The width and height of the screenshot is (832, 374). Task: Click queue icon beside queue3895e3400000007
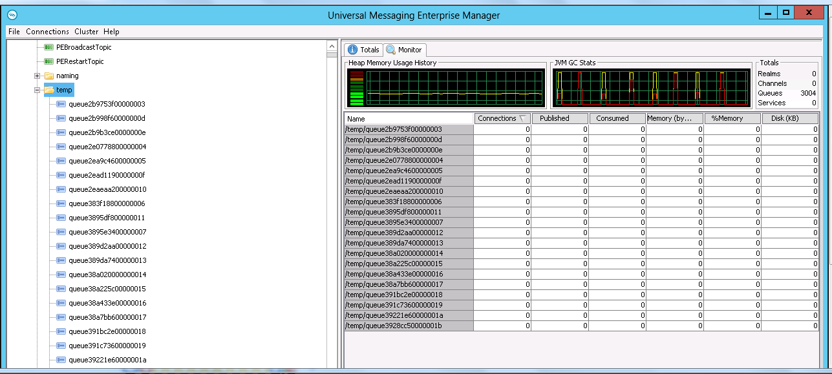click(x=61, y=232)
